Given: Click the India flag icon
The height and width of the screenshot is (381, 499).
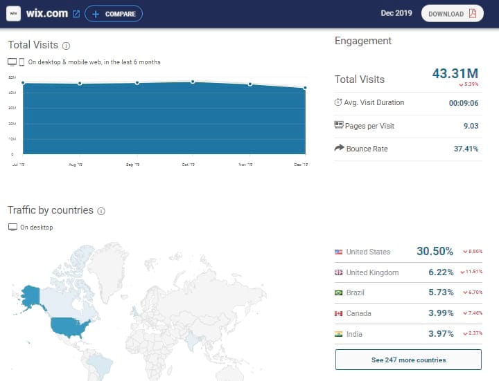Looking at the screenshot, I should [x=339, y=335].
